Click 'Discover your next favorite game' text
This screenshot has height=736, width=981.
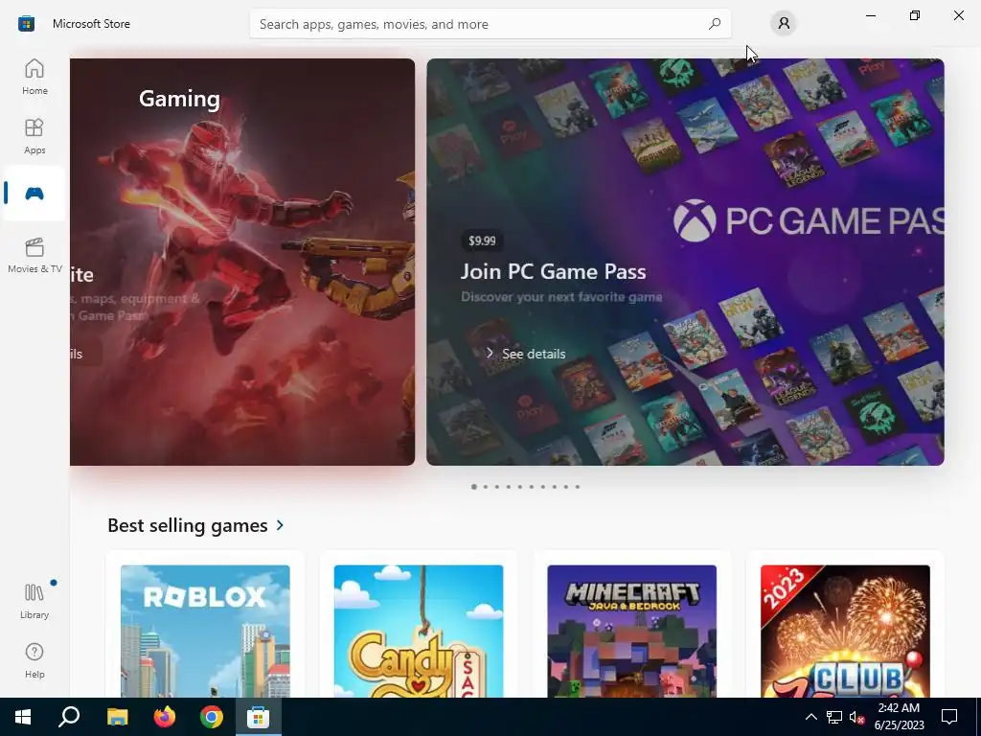[561, 297]
